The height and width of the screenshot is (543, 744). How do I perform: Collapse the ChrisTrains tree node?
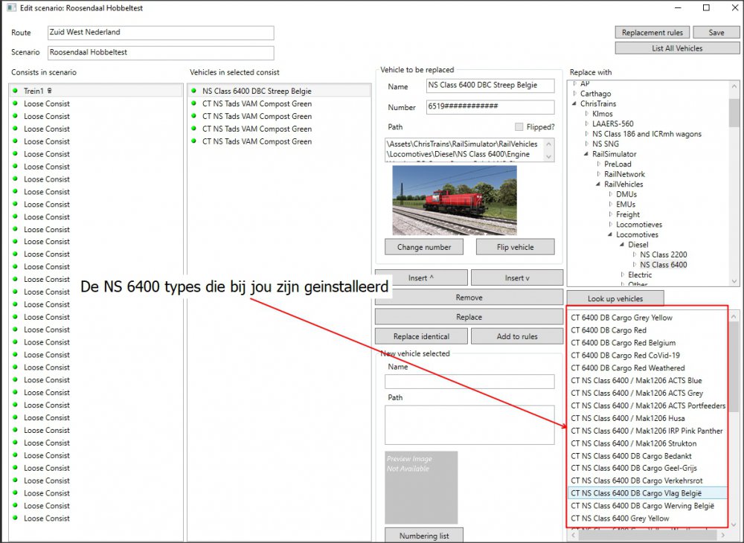[575, 104]
